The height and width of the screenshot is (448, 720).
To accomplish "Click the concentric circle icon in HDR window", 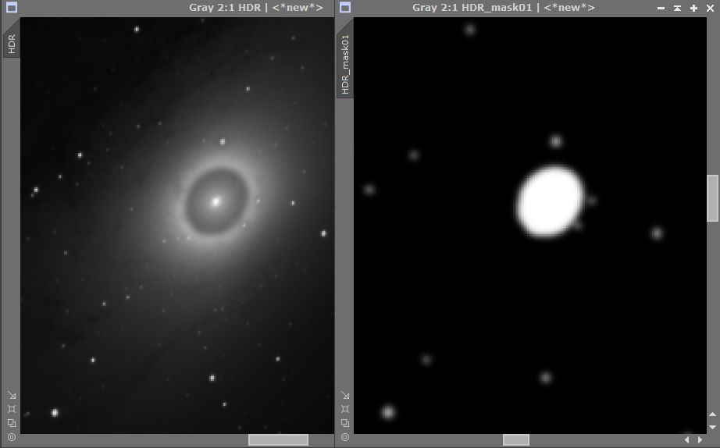I will (11, 437).
